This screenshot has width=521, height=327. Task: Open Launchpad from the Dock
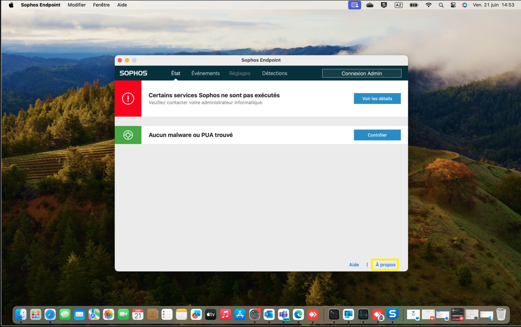[x=36, y=314]
